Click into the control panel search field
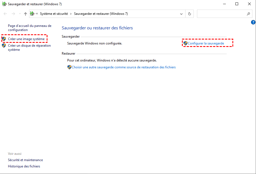 pyautogui.click(x=225, y=14)
